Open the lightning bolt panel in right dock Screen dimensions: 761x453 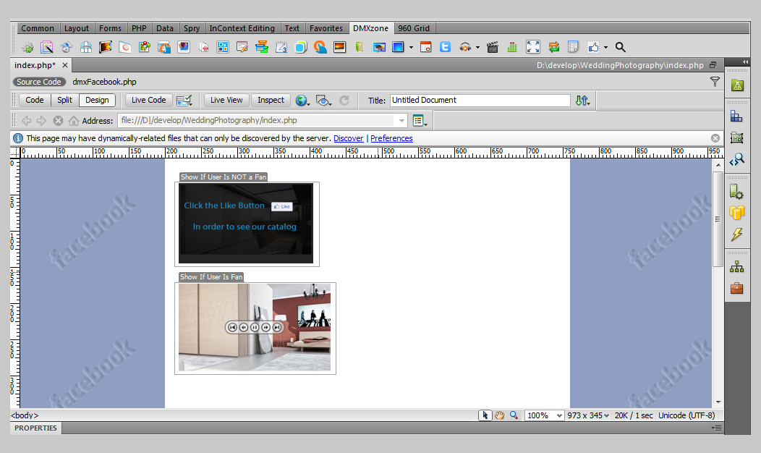pos(736,234)
